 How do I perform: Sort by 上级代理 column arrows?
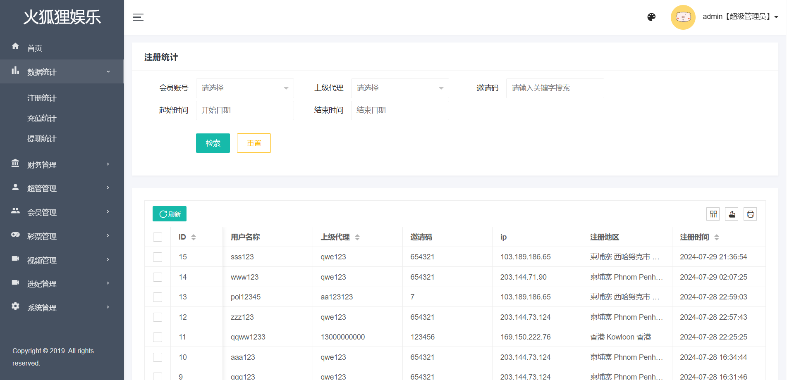[x=357, y=237]
